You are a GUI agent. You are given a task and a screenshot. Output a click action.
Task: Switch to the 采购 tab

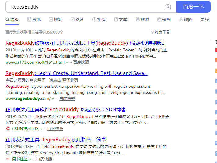tap(164, 19)
